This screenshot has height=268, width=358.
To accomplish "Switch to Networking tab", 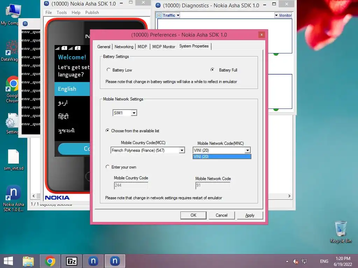I will tap(124, 46).
